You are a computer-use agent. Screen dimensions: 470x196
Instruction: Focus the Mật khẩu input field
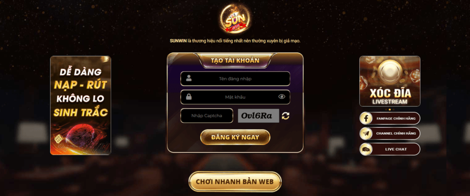(x=235, y=97)
